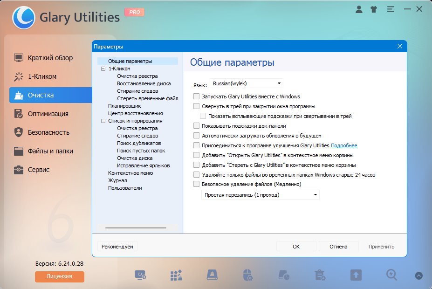Image resolution: width=432 pixels, height=289 pixels.
Task: Click the Рекомендуем button
Action: coord(117,247)
